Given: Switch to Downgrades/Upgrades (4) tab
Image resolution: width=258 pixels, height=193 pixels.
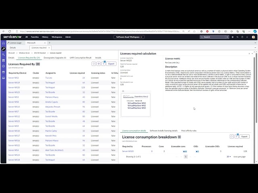Looking at the screenshot, I should point(55,58).
